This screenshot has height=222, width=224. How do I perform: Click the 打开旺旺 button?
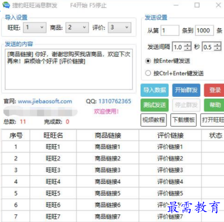[212, 120]
